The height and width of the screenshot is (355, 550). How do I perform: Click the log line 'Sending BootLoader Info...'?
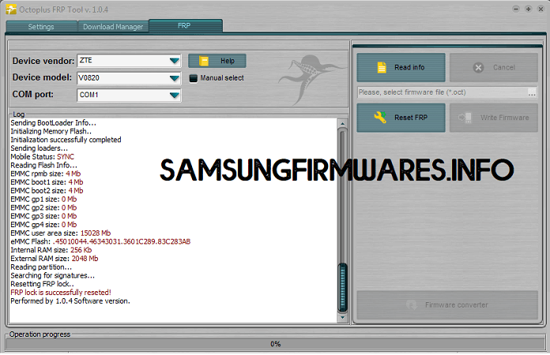coord(53,123)
